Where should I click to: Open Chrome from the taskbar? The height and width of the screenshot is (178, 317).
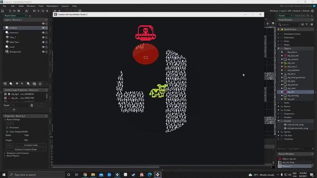pos(85,175)
